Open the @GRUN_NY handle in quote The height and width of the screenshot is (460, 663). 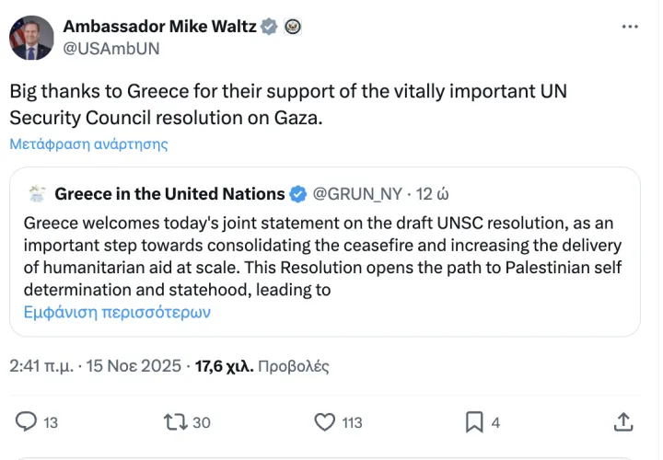pyautogui.click(x=358, y=194)
